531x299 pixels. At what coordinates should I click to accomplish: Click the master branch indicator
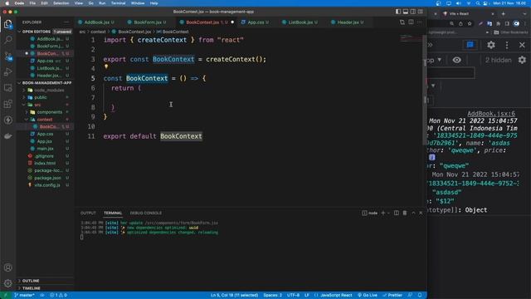click(x=24, y=296)
